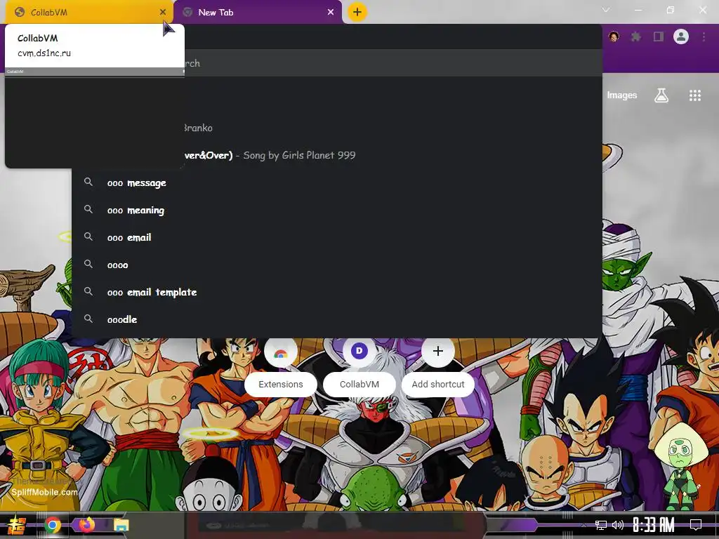Open a new tab with plus button
The width and height of the screenshot is (719, 539).
click(x=357, y=12)
